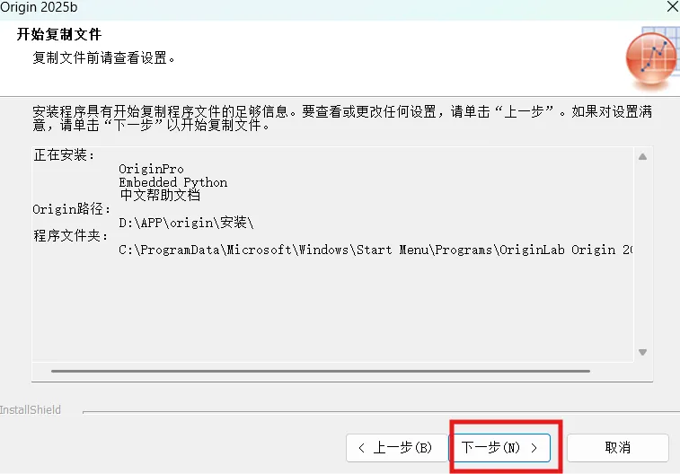This screenshot has width=680, height=474.
Task: Click the C:\ProgramData Start Menu path line
Action: [375, 250]
